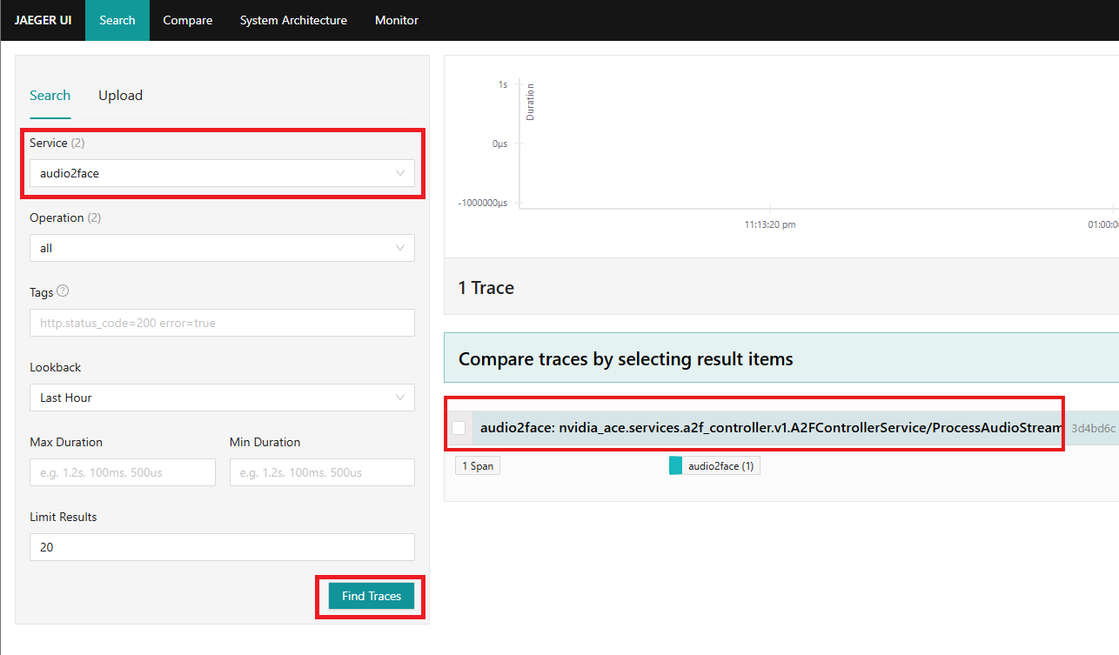
Task: Open the System Architecture page
Action: tap(293, 20)
